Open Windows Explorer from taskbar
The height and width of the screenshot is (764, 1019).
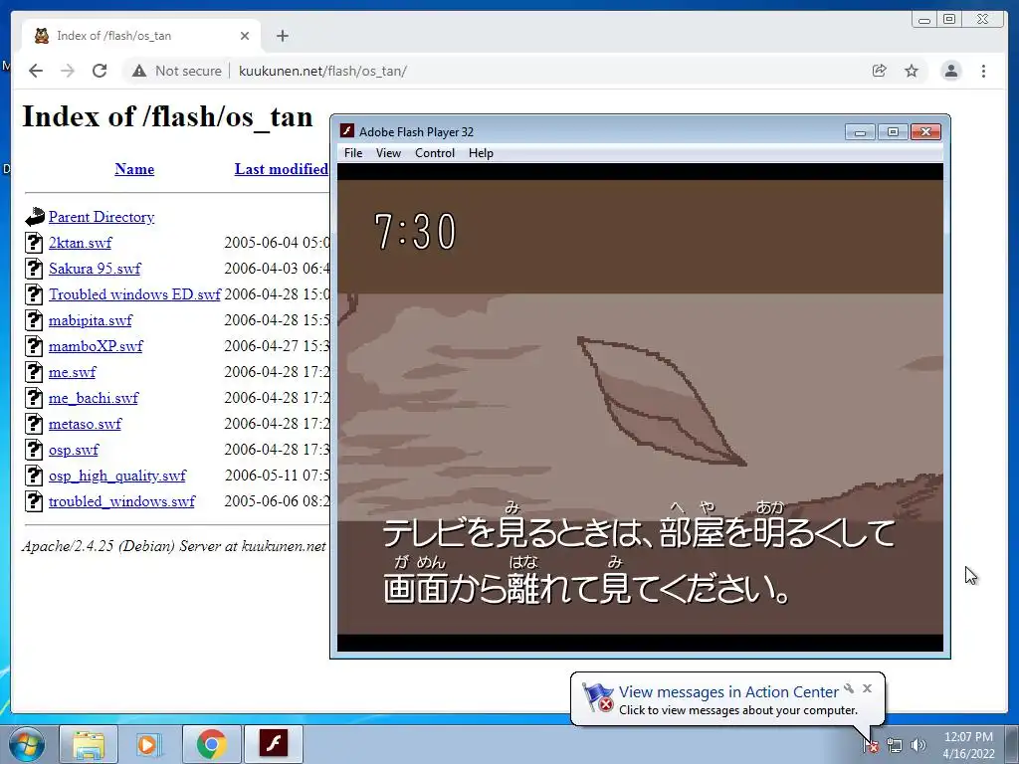pyautogui.click(x=89, y=744)
